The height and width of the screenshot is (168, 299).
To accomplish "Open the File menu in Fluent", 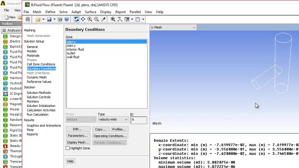I will coord(26,12).
